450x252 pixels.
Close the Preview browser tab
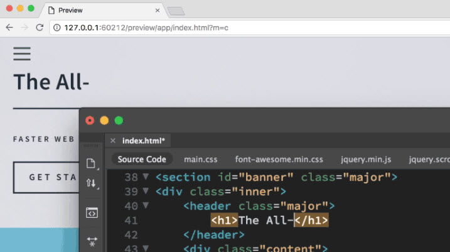(x=158, y=11)
